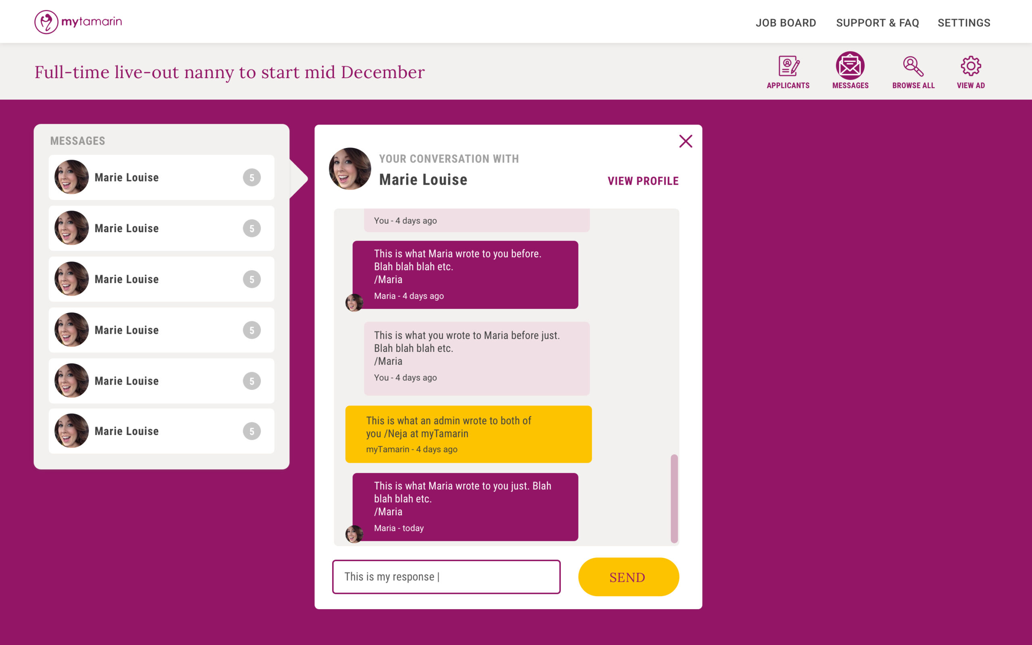Click Marie Louise's large conversation avatar
This screenshot has width=1032, height=645.
(350, 169)
